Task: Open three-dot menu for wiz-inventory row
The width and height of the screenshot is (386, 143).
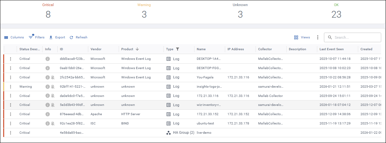Action: coord(11,105)
